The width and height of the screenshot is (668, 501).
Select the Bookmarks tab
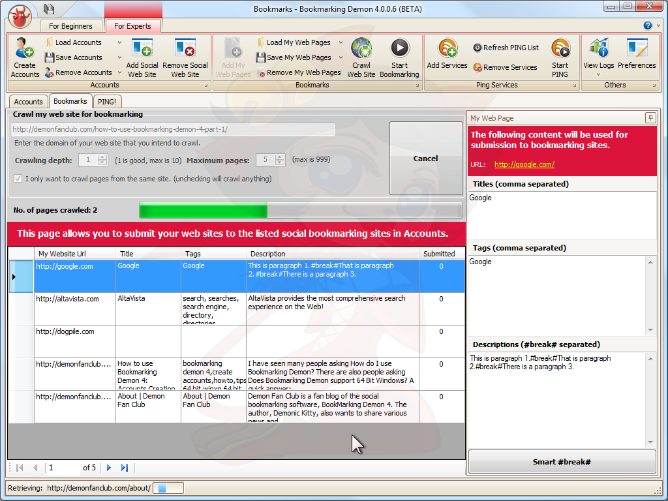click(x=70, y=101)
